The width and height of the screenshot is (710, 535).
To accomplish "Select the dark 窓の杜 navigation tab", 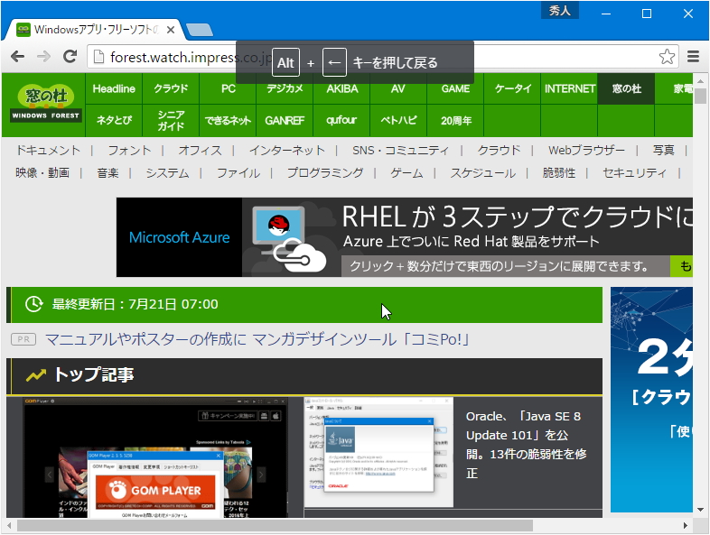I will pyautogui.click(x=626, y=88).
